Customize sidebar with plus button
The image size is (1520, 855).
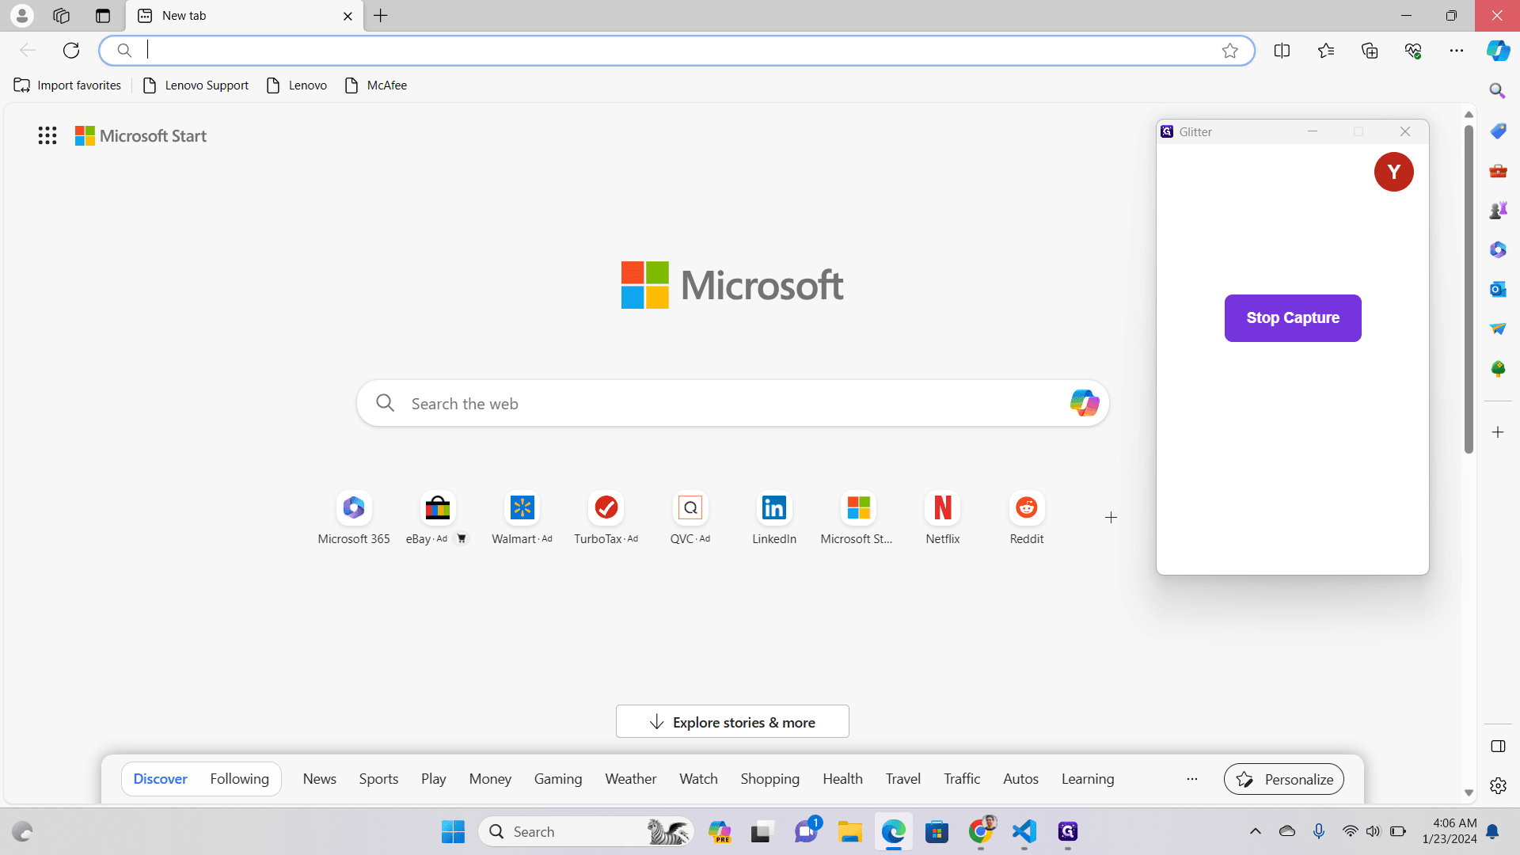pyautogui.click(x=1498, y=432)
